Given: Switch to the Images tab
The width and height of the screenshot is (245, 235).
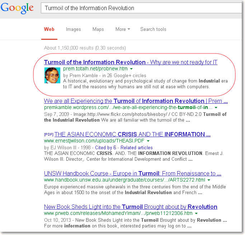Looking at the screenshot, I should (x=73, y=29).
